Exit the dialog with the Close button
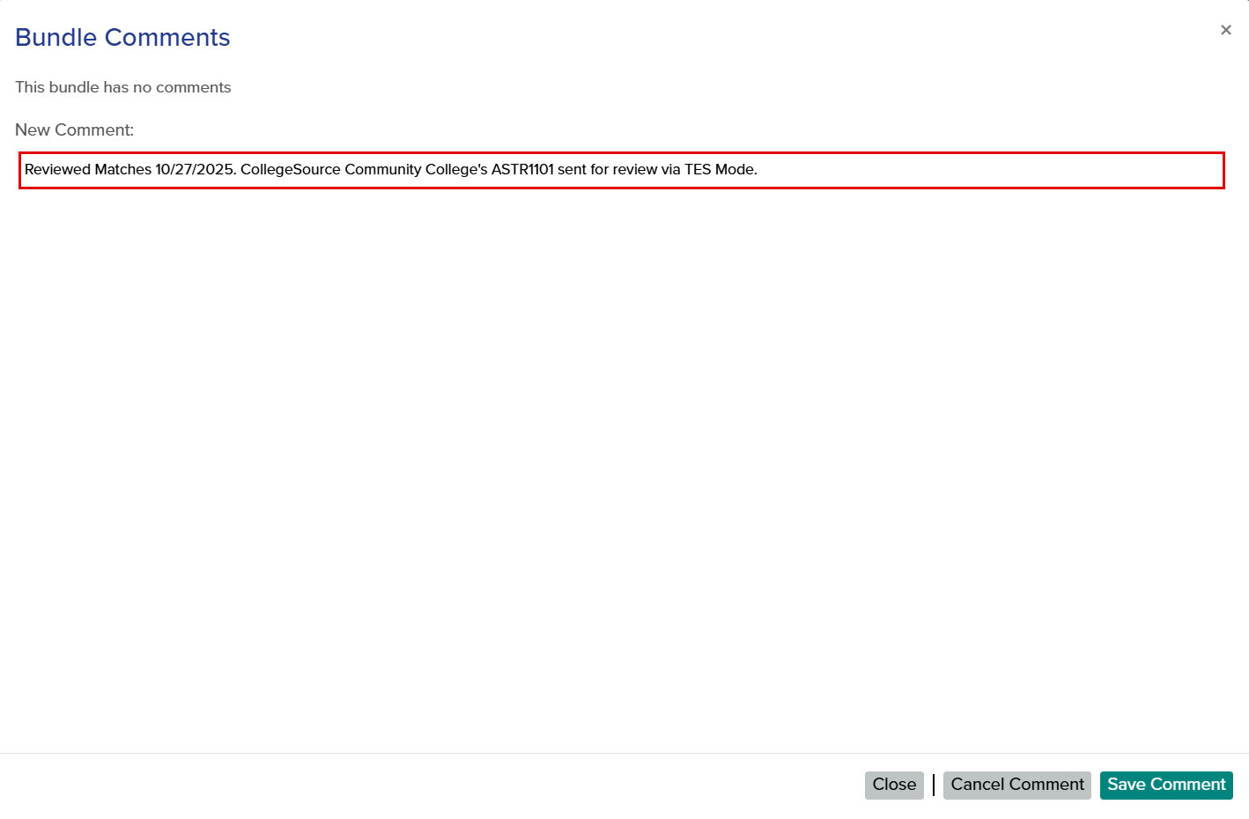1249x819 pixels. (894, 785)
